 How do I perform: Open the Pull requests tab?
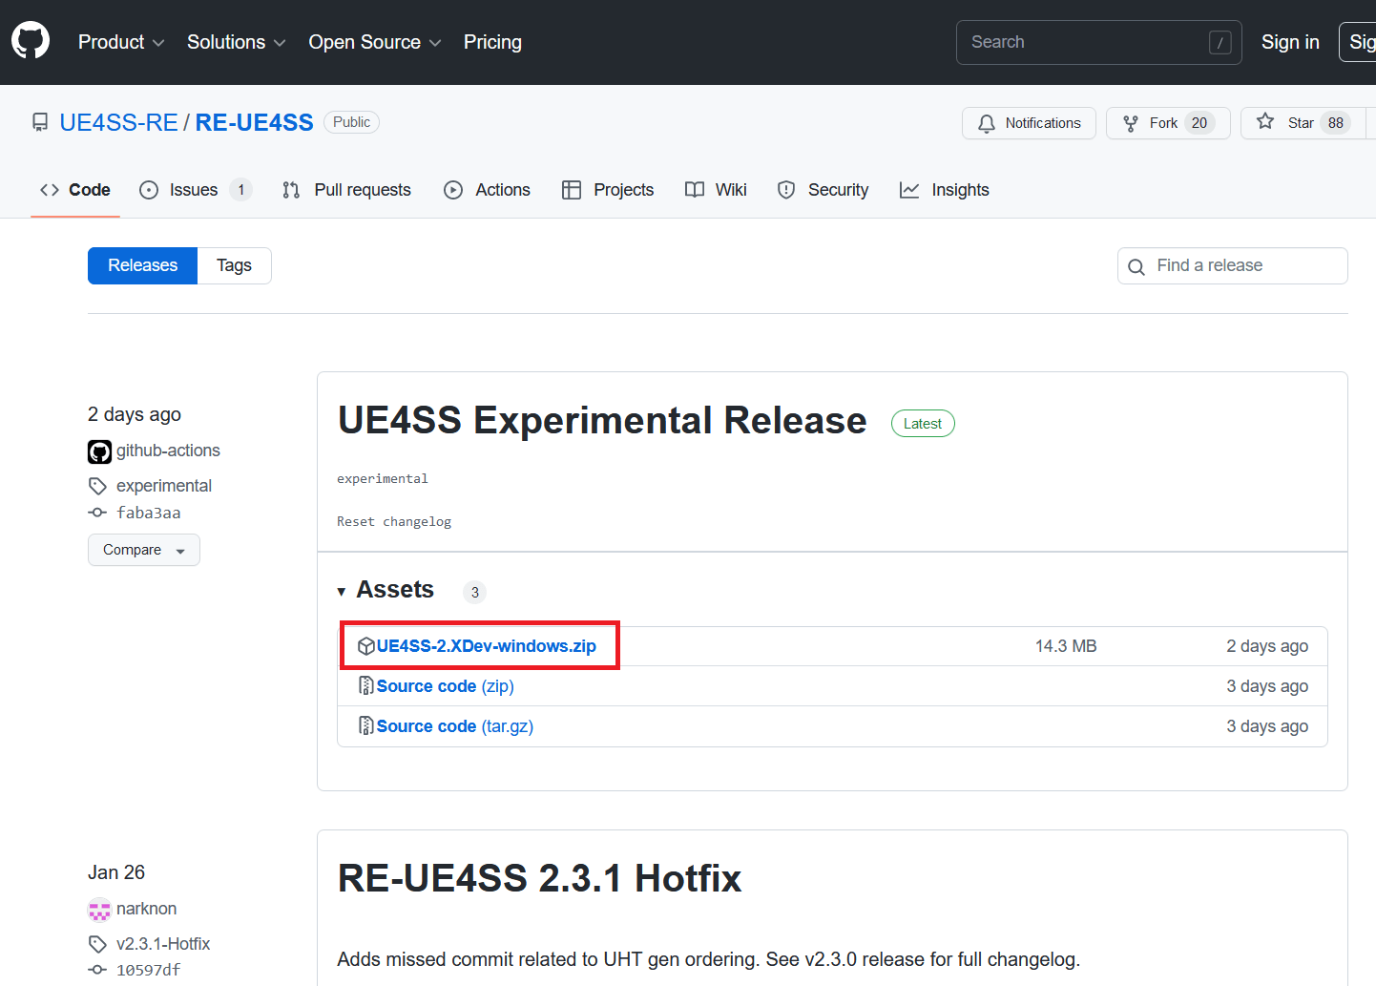pyautogui.click(x=347, y=190)
